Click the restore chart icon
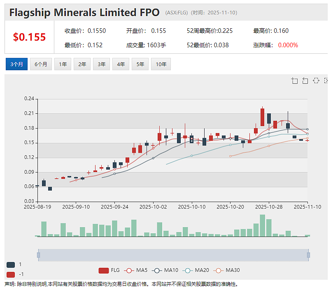Screen dimensions: 333x292 coord(316,80)
